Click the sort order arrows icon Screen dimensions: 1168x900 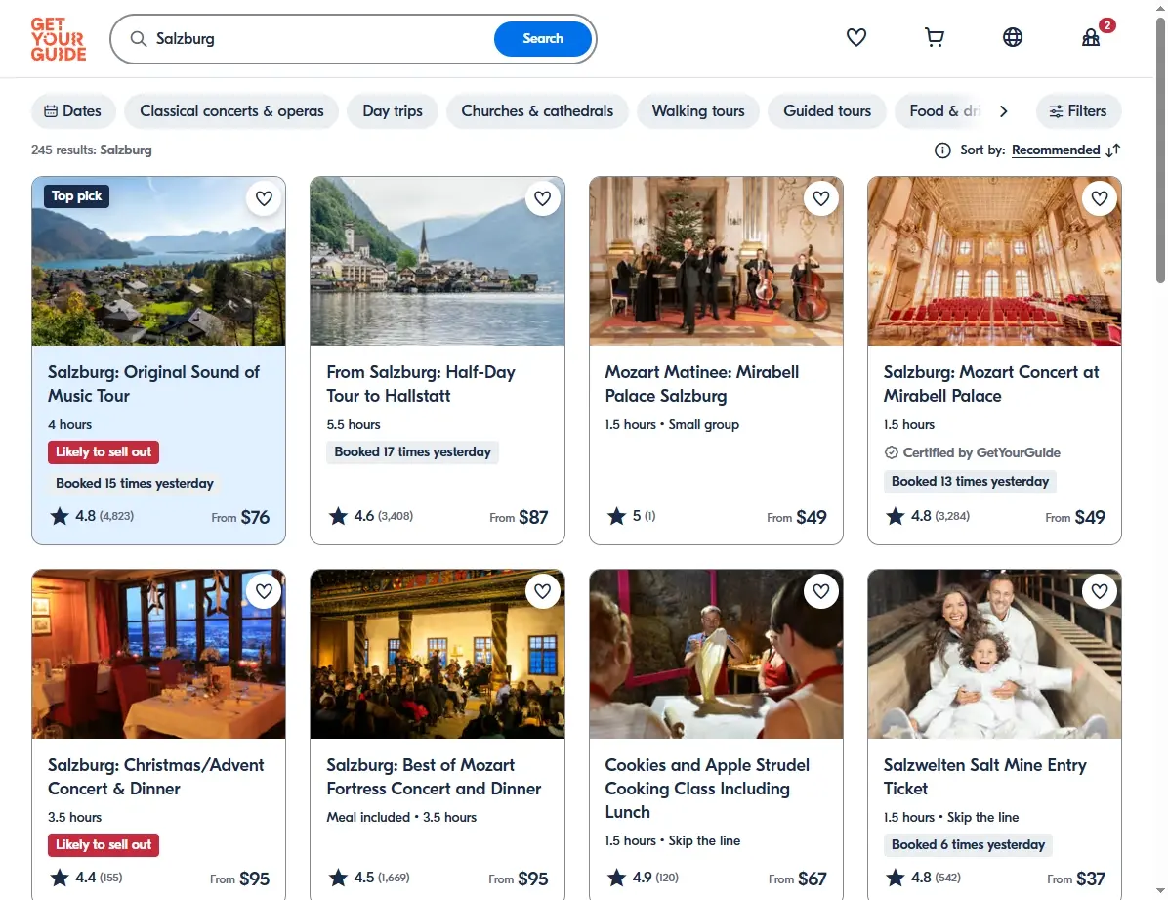1113,150
